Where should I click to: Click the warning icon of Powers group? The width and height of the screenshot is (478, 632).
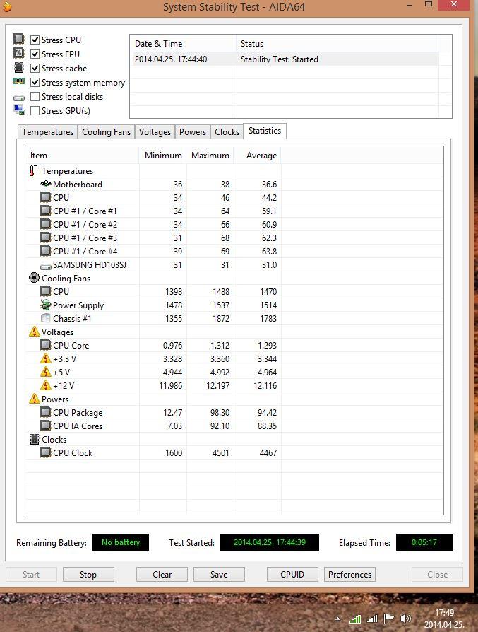coord(34,399)
